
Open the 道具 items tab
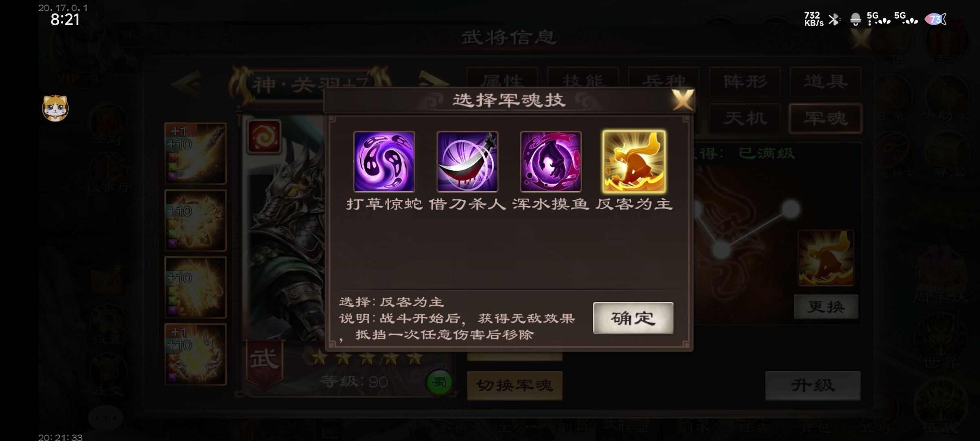(826, 81)
